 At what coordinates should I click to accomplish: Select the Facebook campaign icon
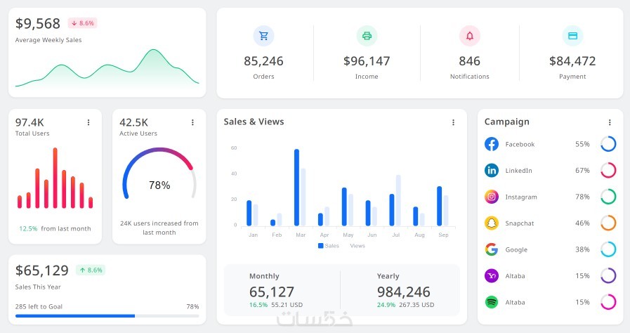tap(492, 144)
